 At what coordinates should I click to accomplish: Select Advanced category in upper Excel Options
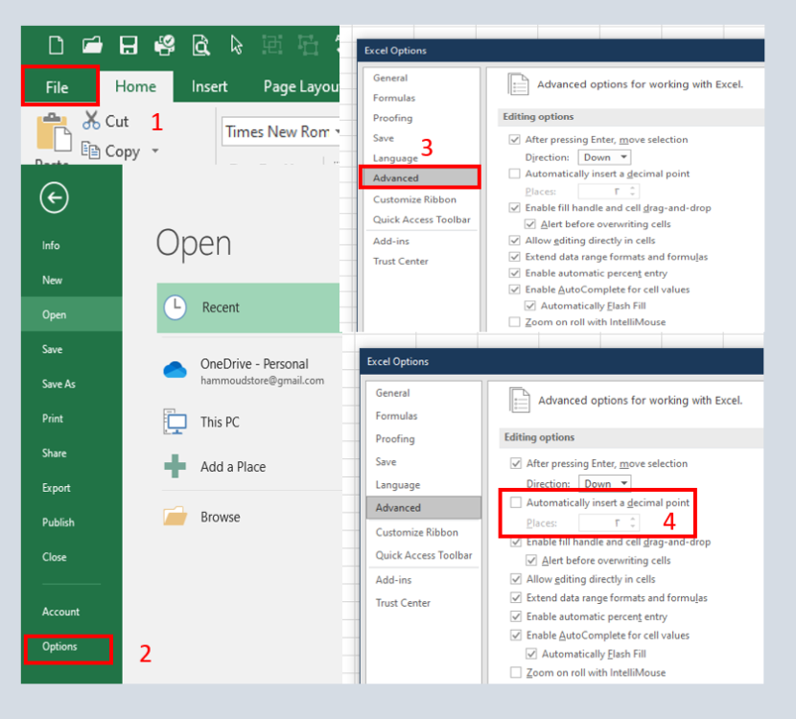click(420, 178)
